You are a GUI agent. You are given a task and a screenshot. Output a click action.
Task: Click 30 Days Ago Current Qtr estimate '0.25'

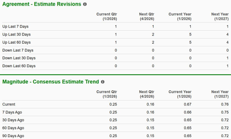[113, 120]
